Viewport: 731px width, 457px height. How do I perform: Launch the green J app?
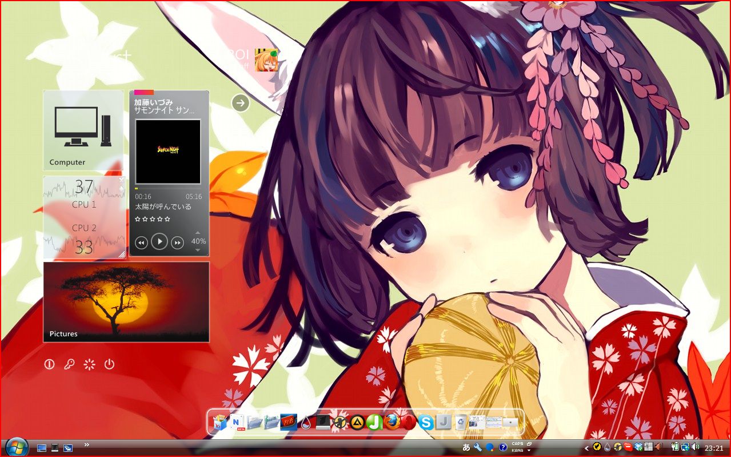point(374,422)
